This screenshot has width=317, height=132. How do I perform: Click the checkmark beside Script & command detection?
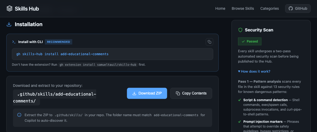click(x=240, y=100)
